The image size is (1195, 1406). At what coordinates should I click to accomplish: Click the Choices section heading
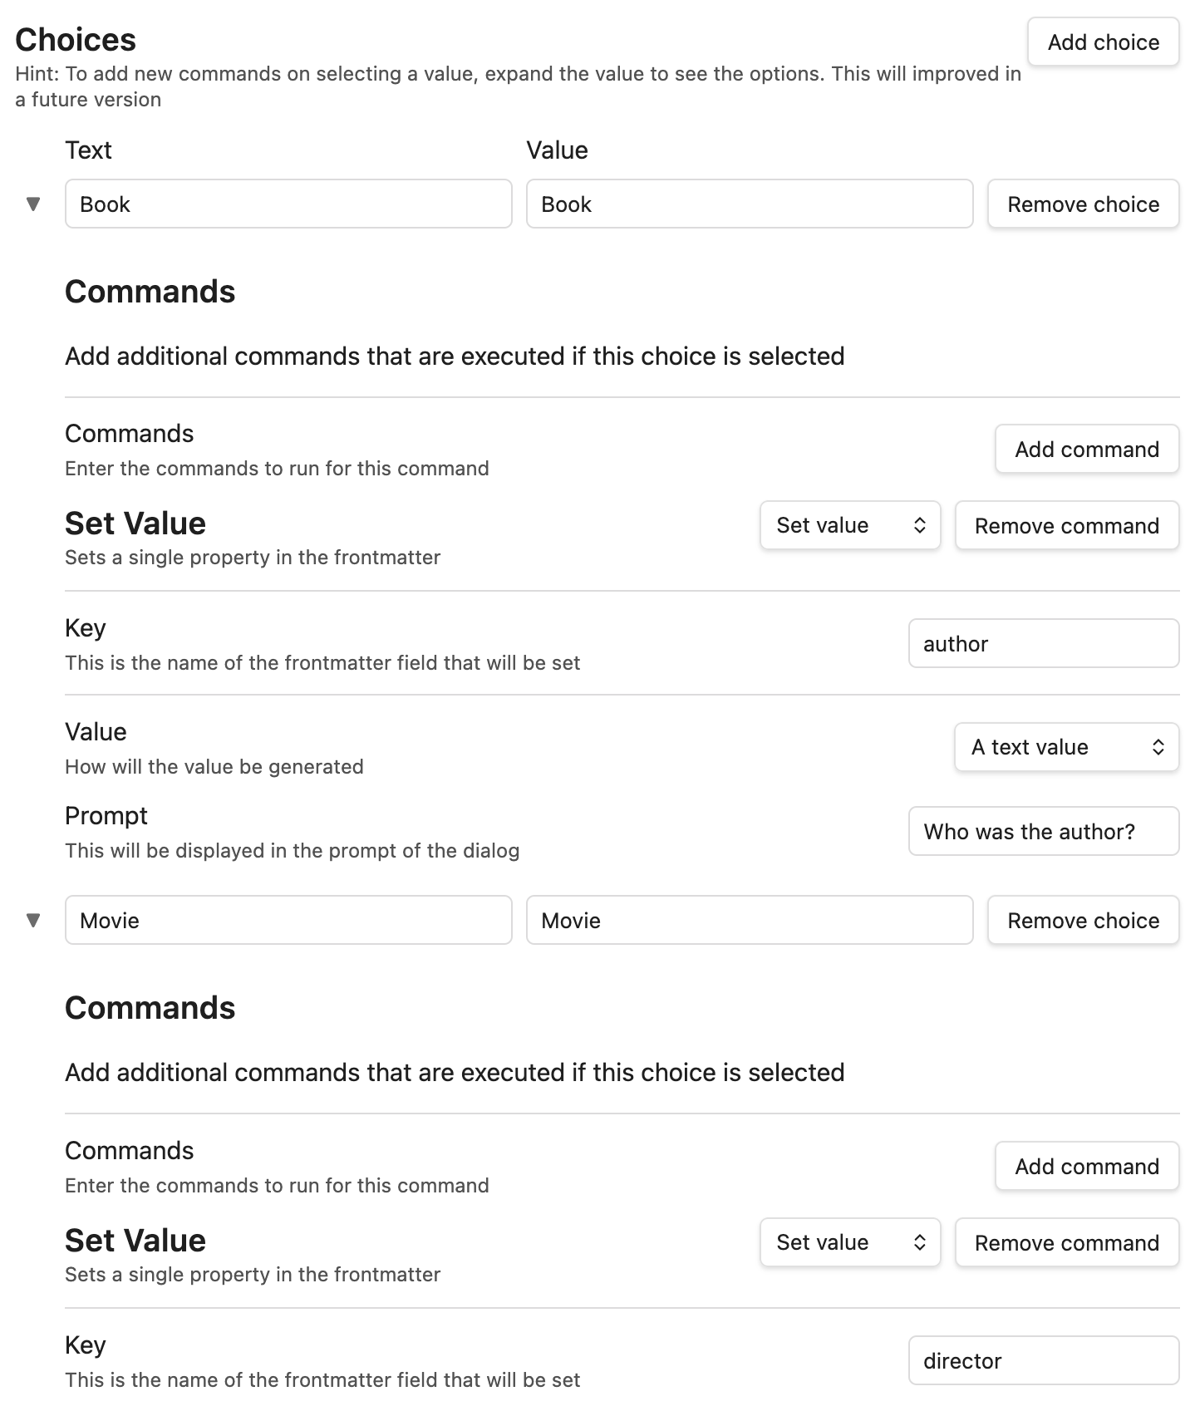(76, 40)
